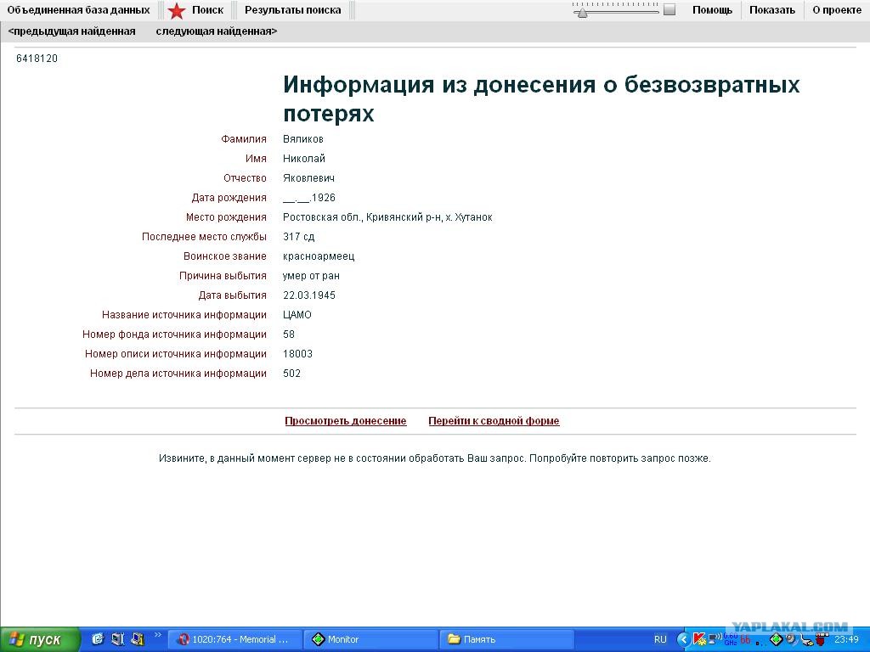
Task: Select the patronymic value Яковлевич
Action: (308, 178)
